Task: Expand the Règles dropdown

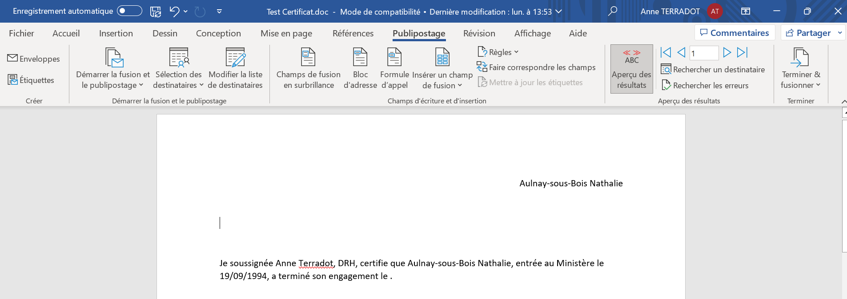Action: (499, 52)
